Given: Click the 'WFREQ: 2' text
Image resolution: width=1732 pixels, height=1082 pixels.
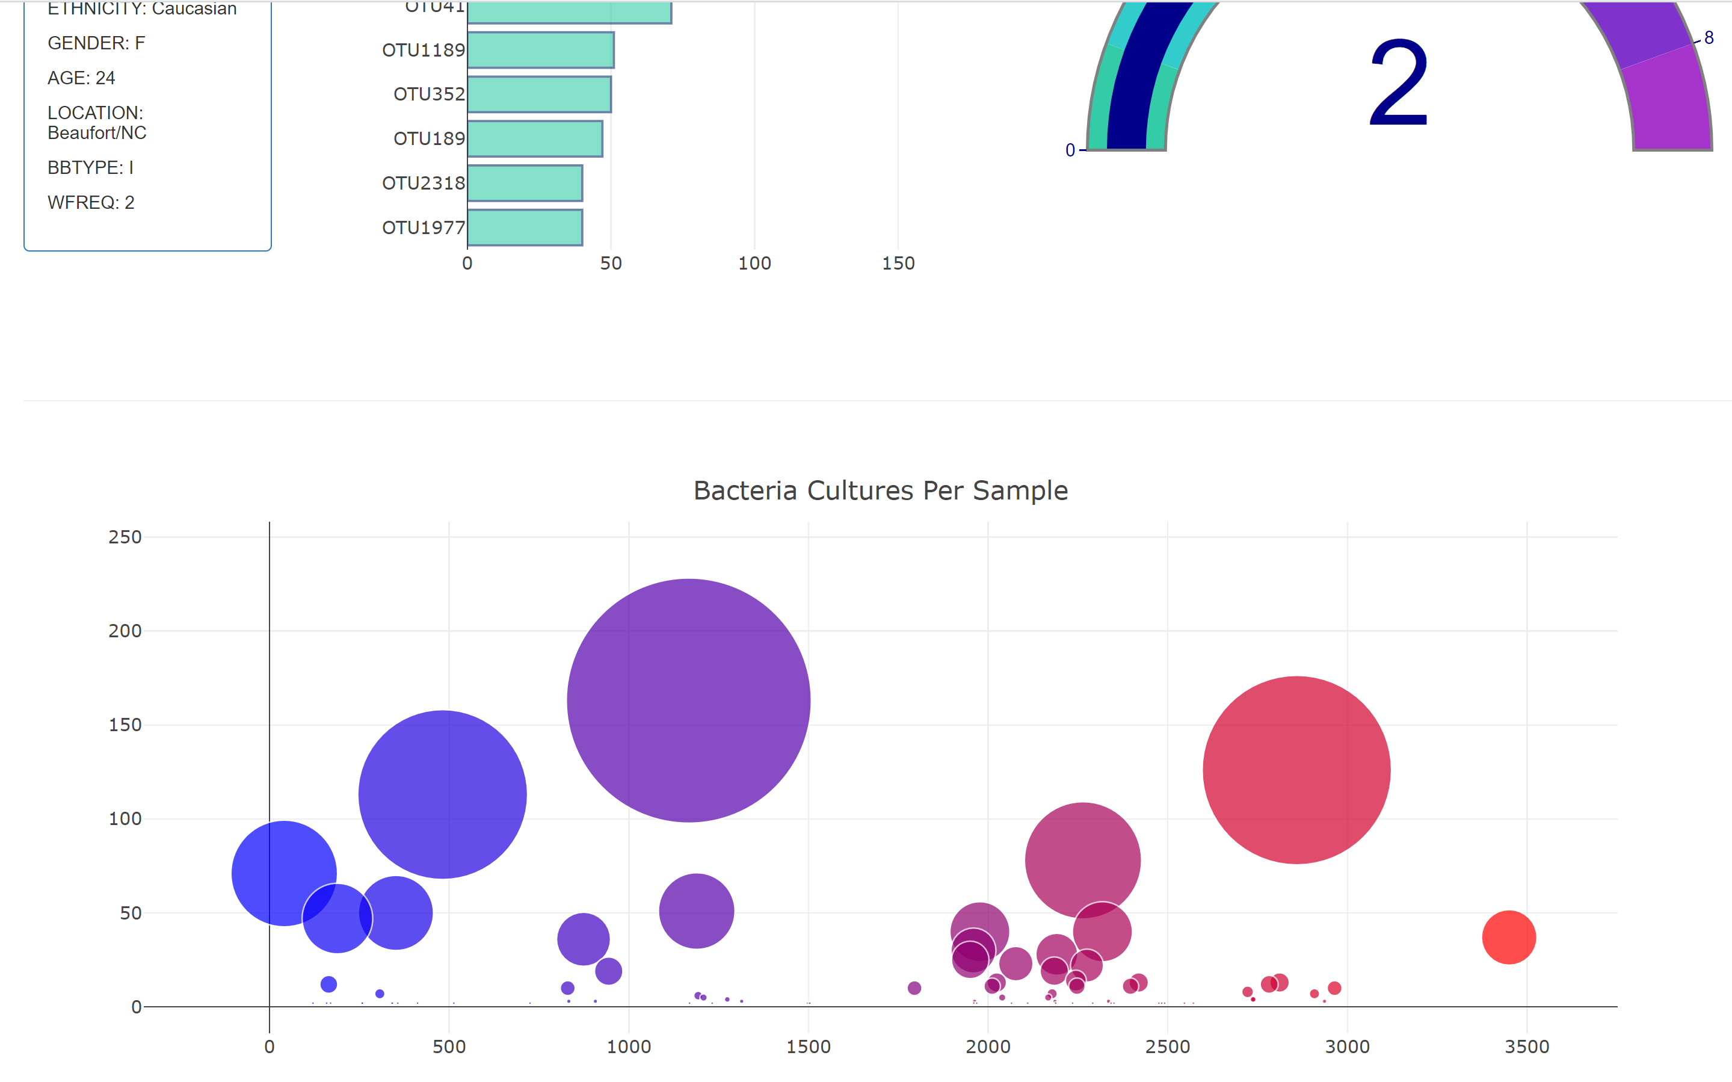Looking at the screenshot, I should [91, 203].
